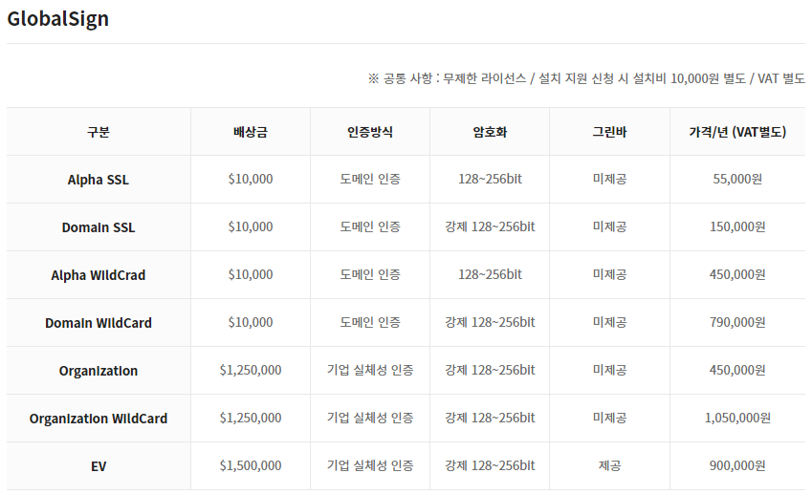
Task: Select the 배상금 column header
Action: (251, 132)
